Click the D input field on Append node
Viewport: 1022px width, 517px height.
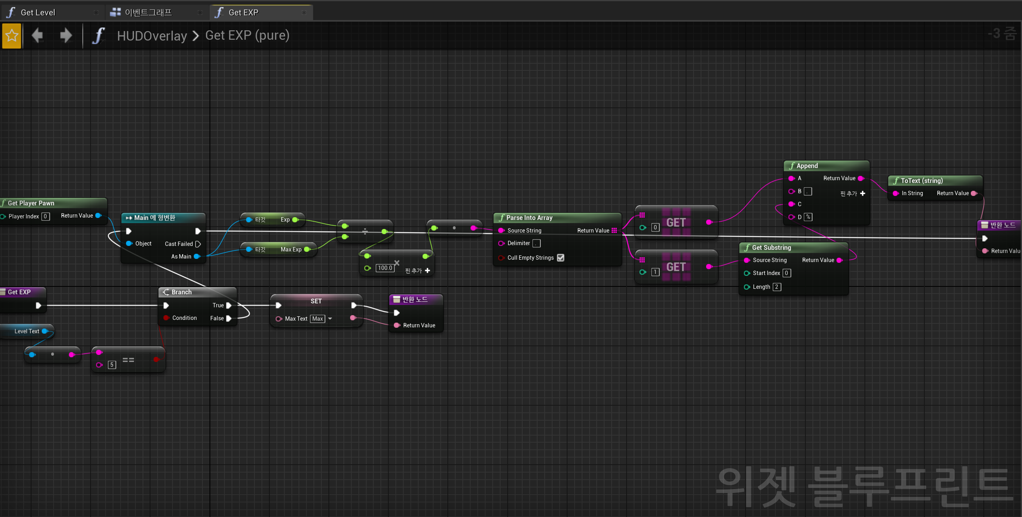click(x=808, y=217)
